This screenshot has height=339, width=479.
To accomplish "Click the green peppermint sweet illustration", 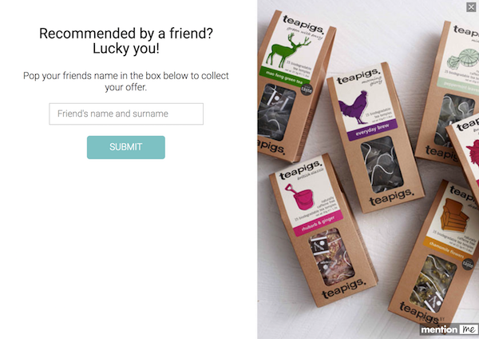I will [463, 58].
